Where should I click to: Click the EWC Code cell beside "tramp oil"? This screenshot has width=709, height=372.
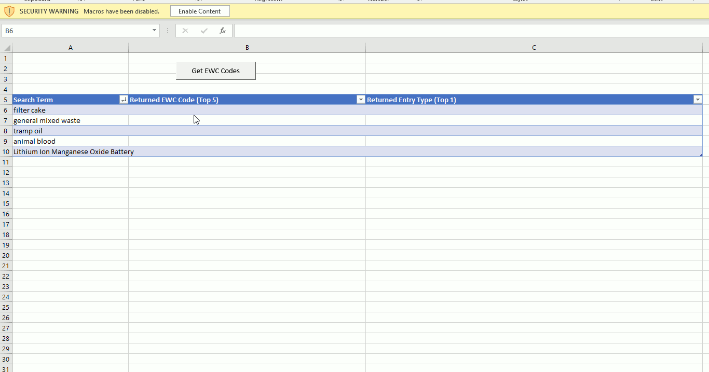click(247, 131)
